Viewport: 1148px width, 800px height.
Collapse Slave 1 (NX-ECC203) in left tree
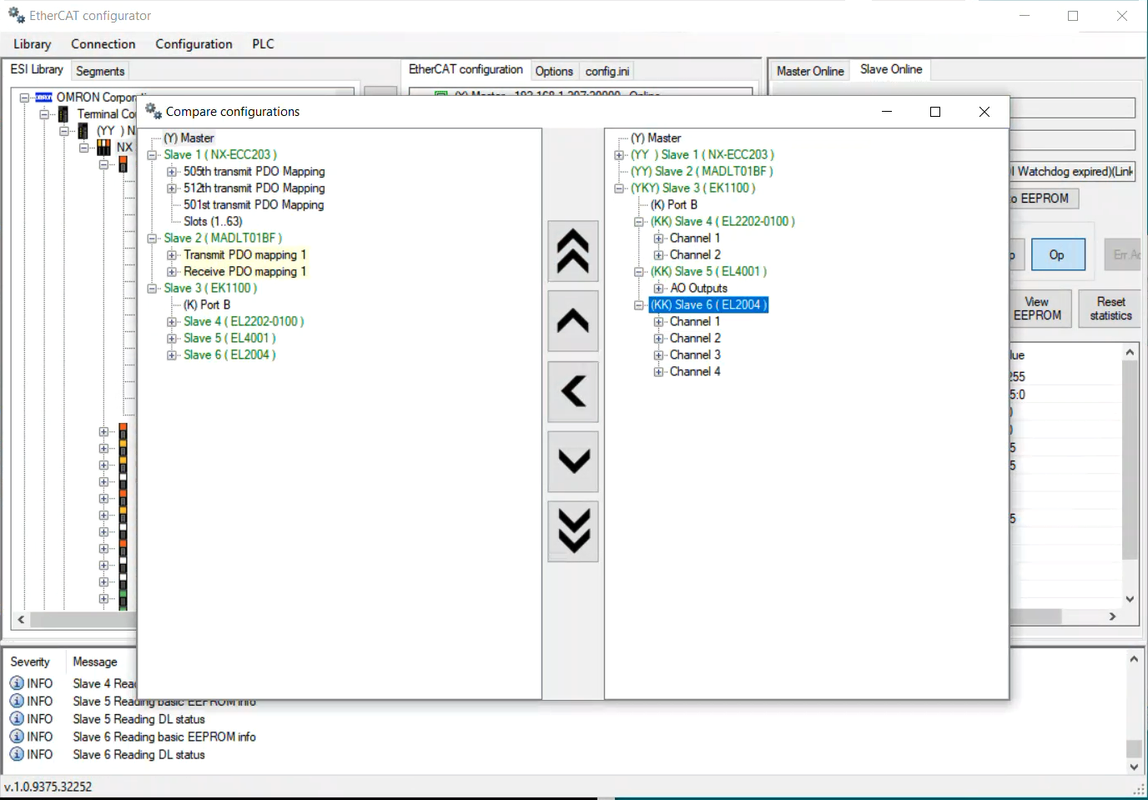click(x=152, y=155)
